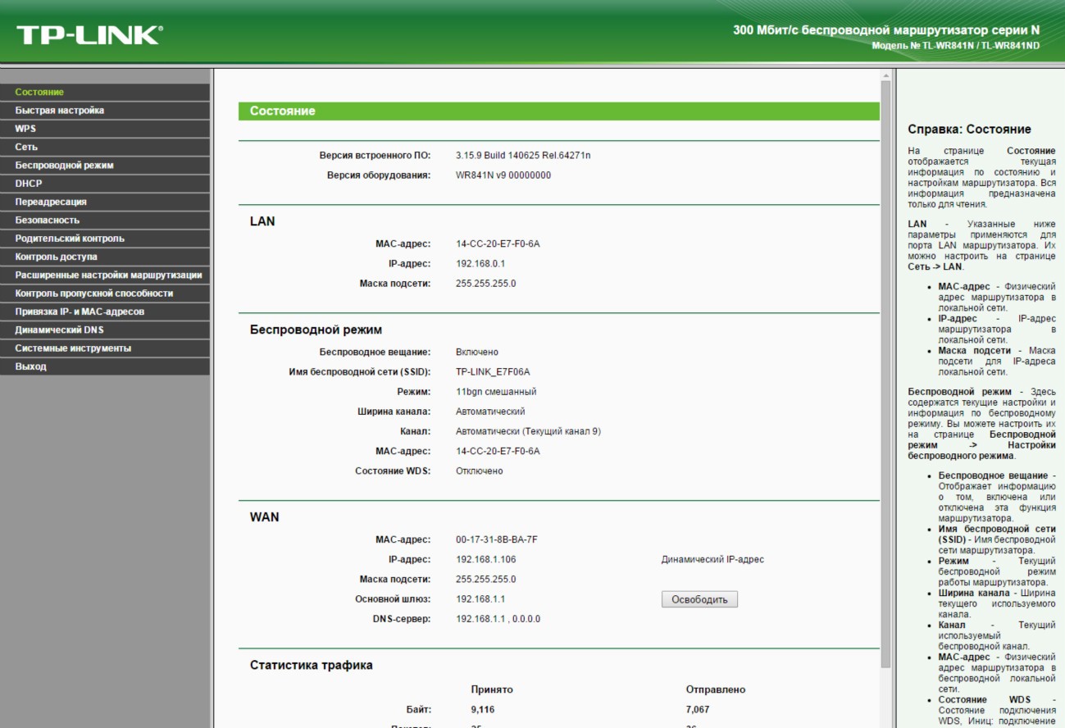Select the WPS menu entry
The height and width of the screenshot is (728, 1065).
point(25,129)
